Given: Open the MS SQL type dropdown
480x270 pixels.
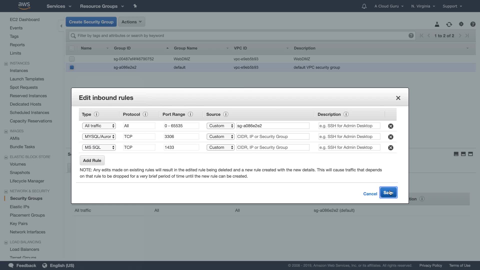Looking at the screenshot, I should (x=99, y=147).
